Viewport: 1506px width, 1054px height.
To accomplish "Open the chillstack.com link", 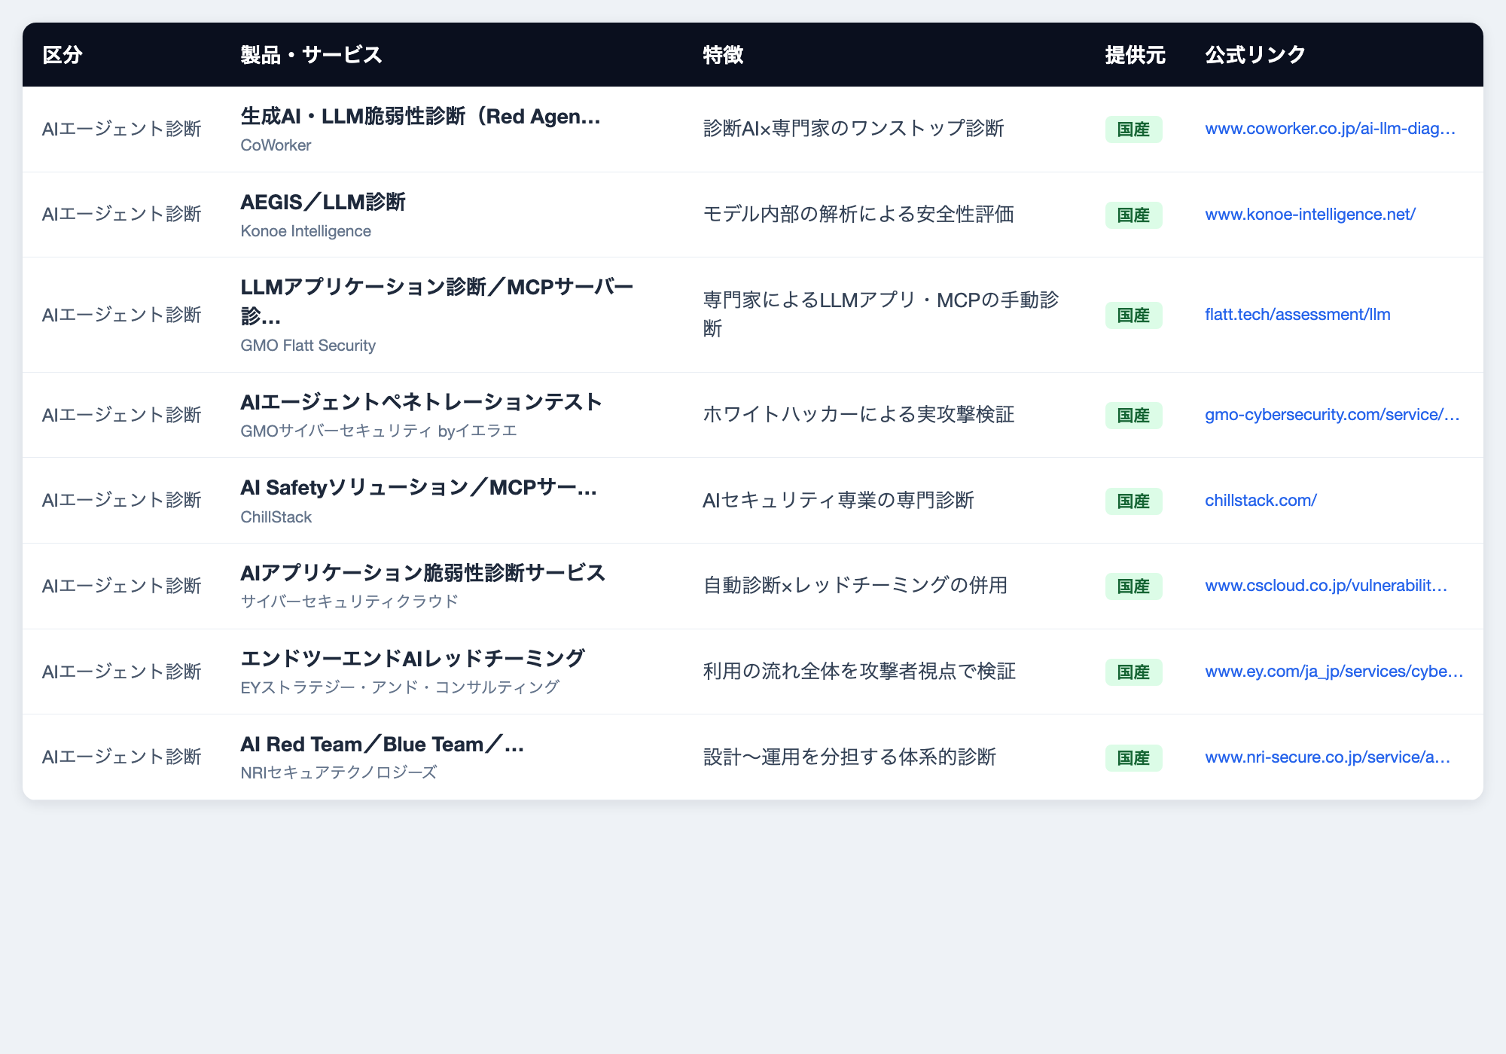I will [x=1261, y=501].
